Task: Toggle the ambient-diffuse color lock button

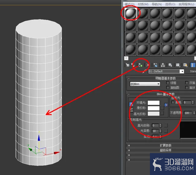Action: point(131,104)
